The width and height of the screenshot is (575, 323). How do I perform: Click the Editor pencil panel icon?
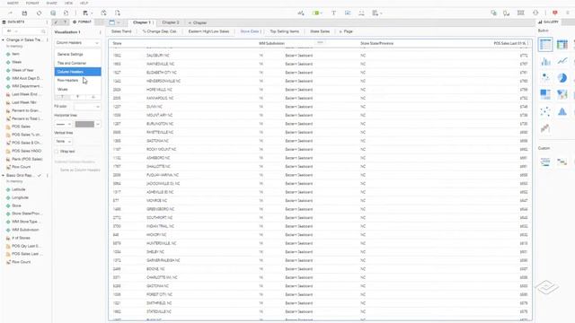(x=56, y=22)
